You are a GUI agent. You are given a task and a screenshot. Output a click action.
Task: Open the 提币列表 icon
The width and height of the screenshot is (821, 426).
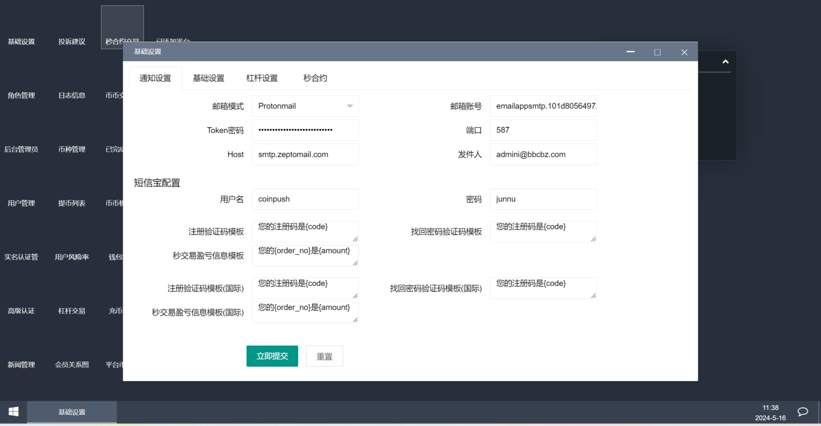[x=72, y=203]
